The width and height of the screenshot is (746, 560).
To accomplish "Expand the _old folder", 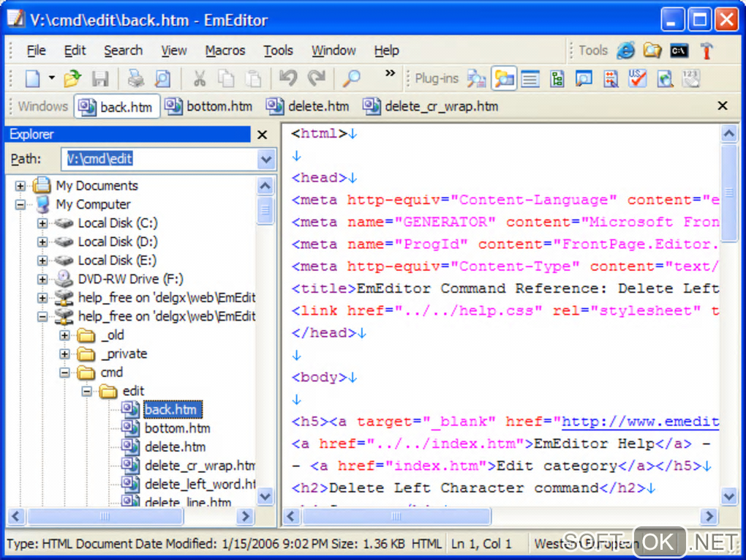I will (x=64, y=335).
